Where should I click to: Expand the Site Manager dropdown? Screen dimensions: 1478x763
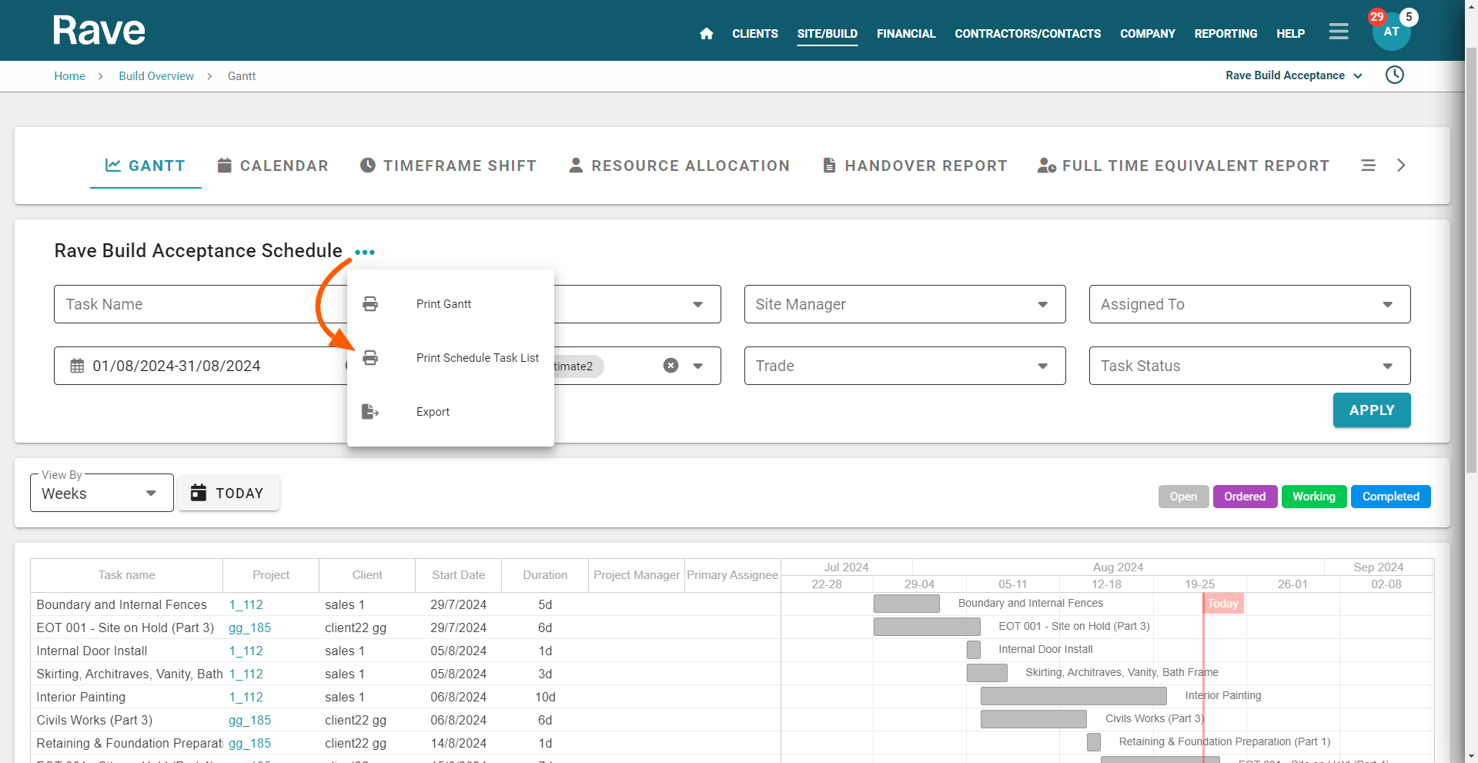[905, 304]
